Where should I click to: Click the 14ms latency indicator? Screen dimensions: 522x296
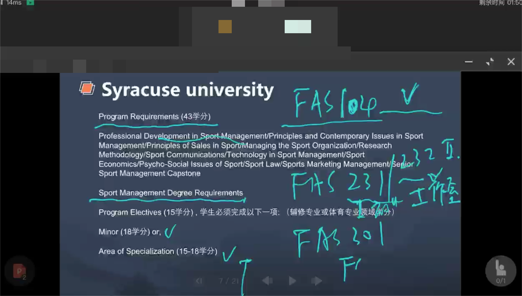pos(14,3)
